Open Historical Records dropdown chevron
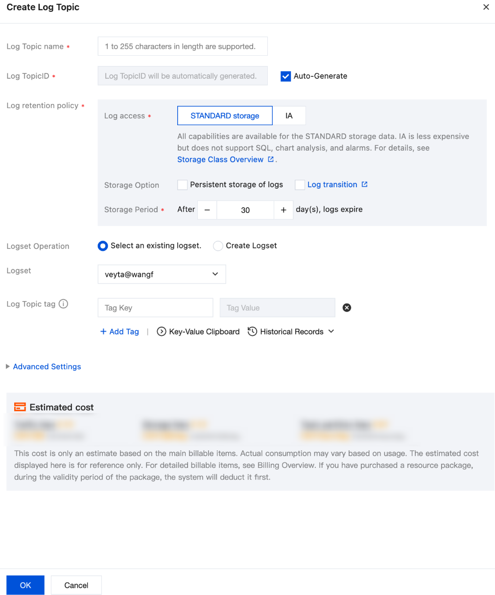The image size is (495, 595). coord(331,331)
